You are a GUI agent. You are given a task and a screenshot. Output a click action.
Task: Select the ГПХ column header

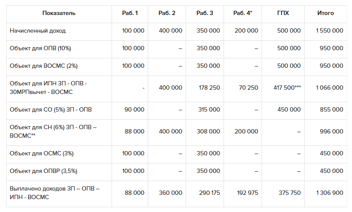click(283, 13)
